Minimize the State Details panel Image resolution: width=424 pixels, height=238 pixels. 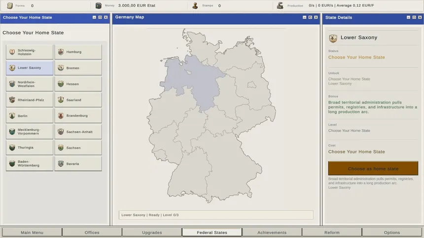click(408, 17)
